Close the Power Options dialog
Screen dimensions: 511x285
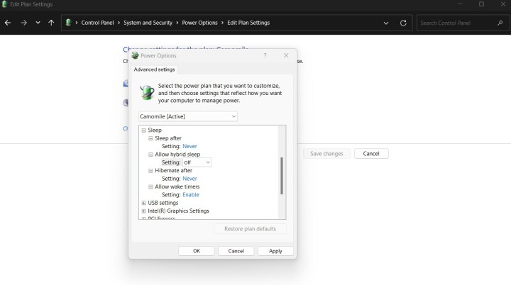click(x=286, y=55)
